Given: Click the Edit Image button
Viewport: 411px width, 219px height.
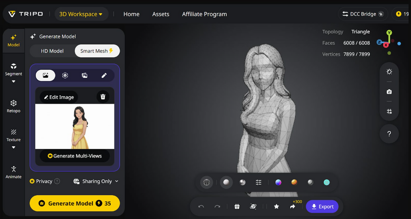Looking at the screenshot, I should click(59, 97).
